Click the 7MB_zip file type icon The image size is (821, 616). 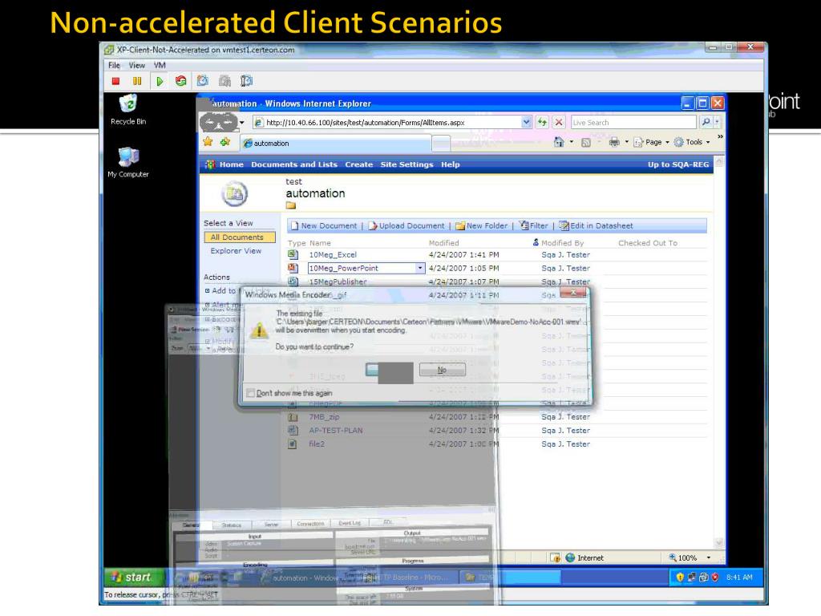293,417
